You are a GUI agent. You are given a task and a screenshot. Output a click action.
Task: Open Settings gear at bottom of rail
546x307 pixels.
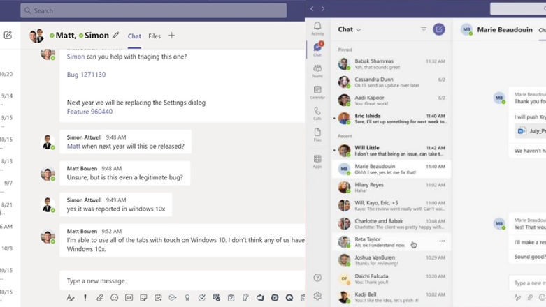click(317, 296)
